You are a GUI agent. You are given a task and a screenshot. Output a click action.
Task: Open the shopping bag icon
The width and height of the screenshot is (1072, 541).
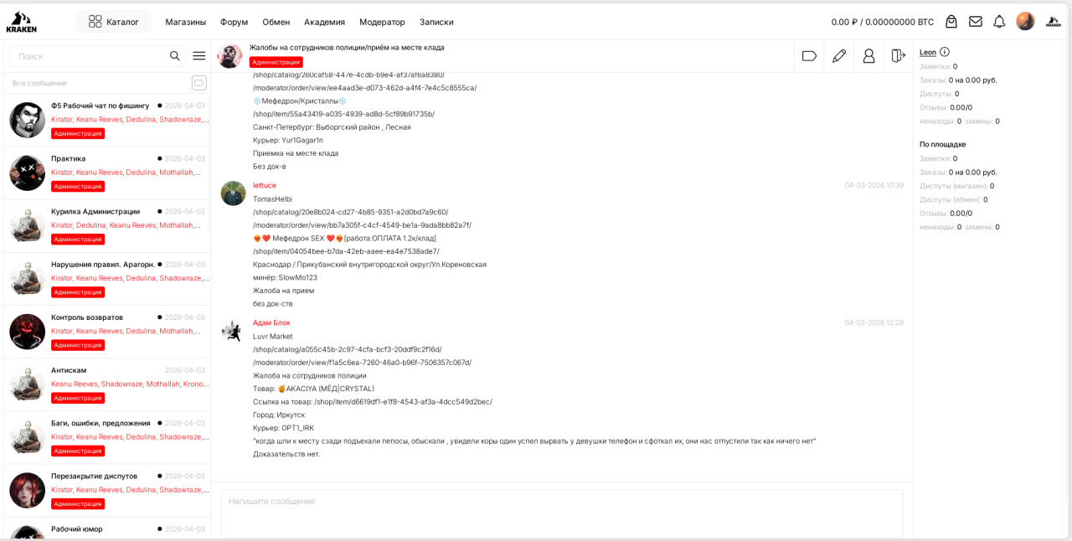(x=951, y=21)
